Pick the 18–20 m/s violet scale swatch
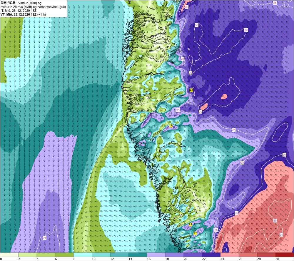 [175, 255]
